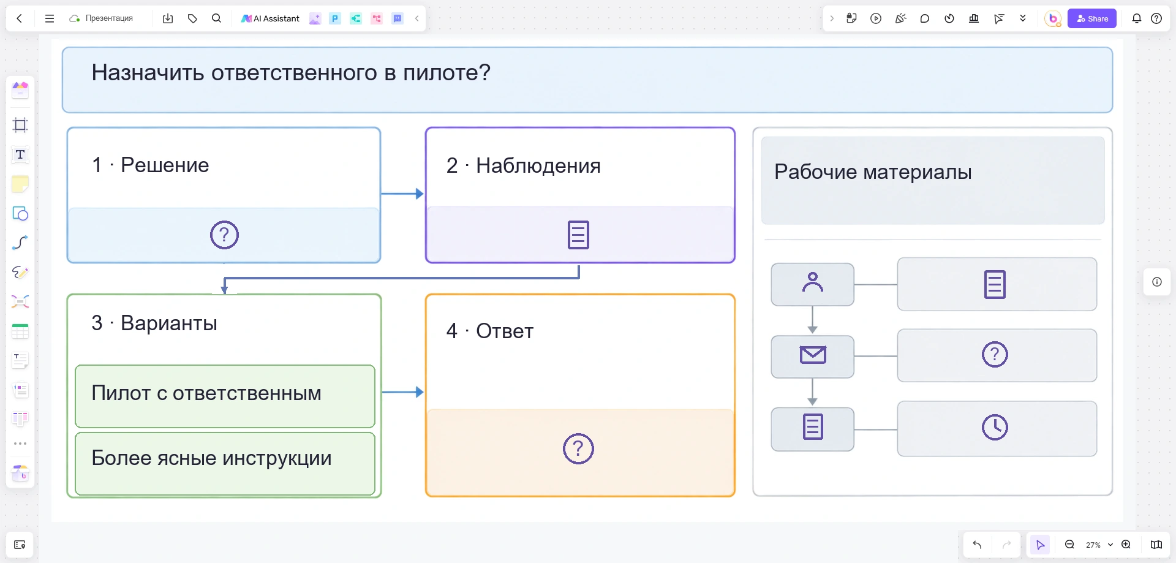Click the envelope icon node on canvas
The width and height of the screenshot is (1176, 563).
point(813,355)
